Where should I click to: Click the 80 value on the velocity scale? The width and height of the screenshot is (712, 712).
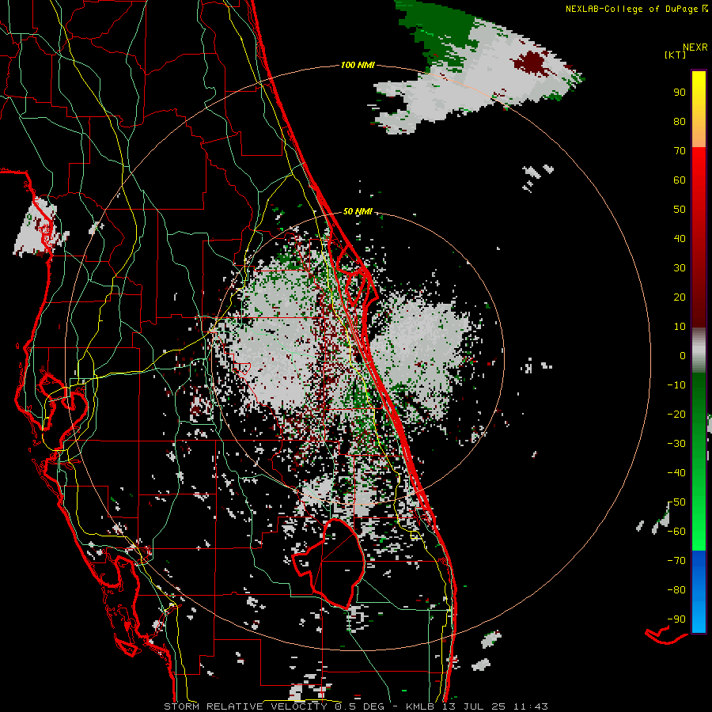(x=680, y=122)
